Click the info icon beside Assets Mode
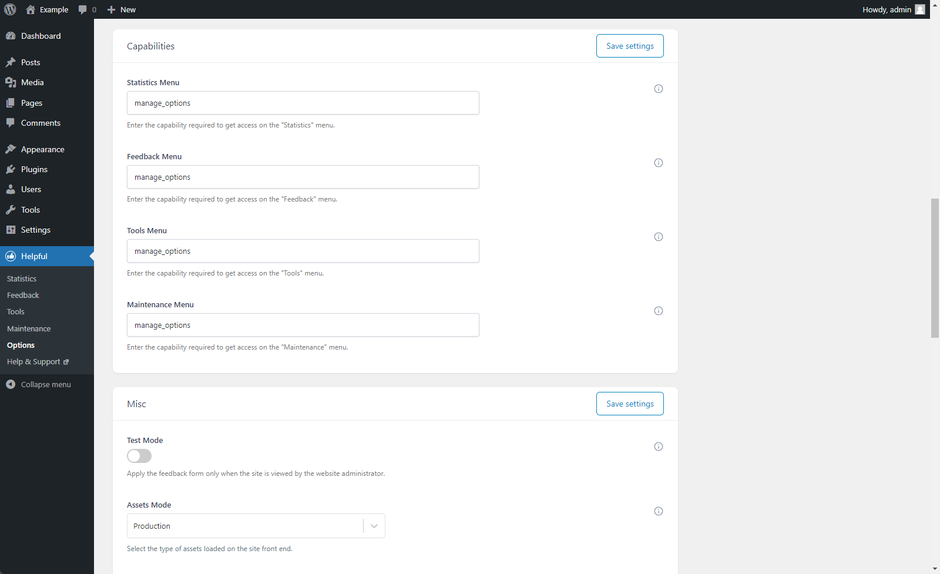The width and height of the screenshot is (940, 574). (x=659, y=511)
